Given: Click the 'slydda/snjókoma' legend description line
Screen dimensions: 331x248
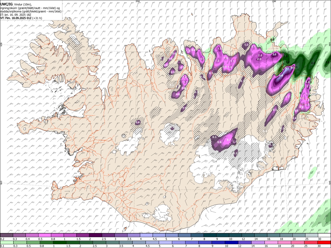Looking at the screenshot, I should coord(31,11).
